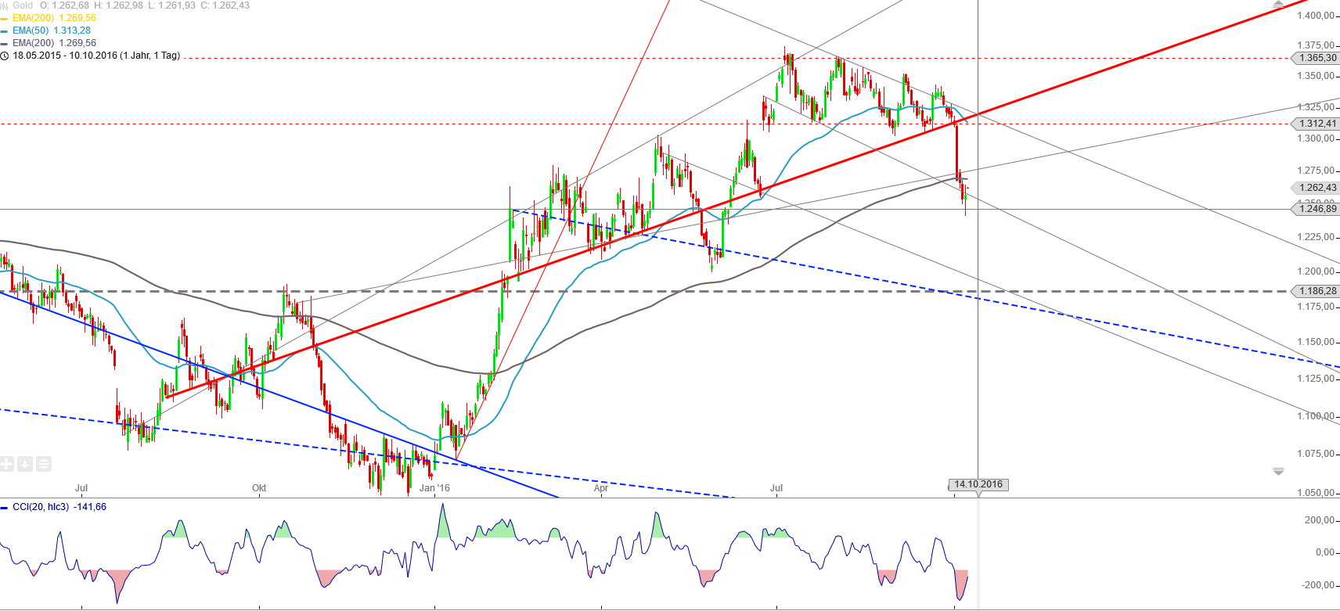
Task: Click the Okt label on the time axis
Action: tap(259, 488)
